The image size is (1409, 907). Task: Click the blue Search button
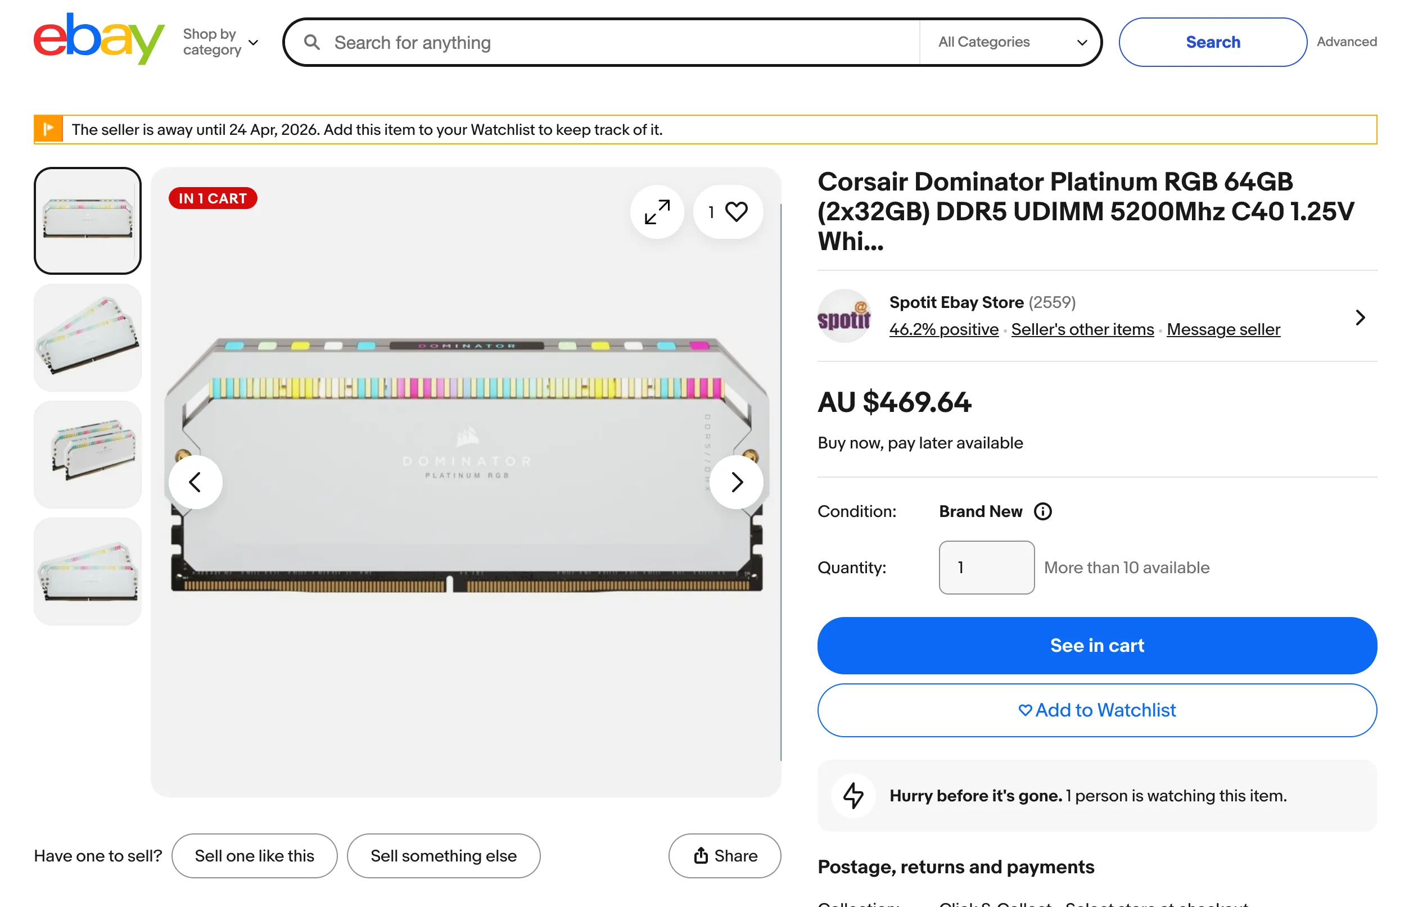[x=1212, y=42]
